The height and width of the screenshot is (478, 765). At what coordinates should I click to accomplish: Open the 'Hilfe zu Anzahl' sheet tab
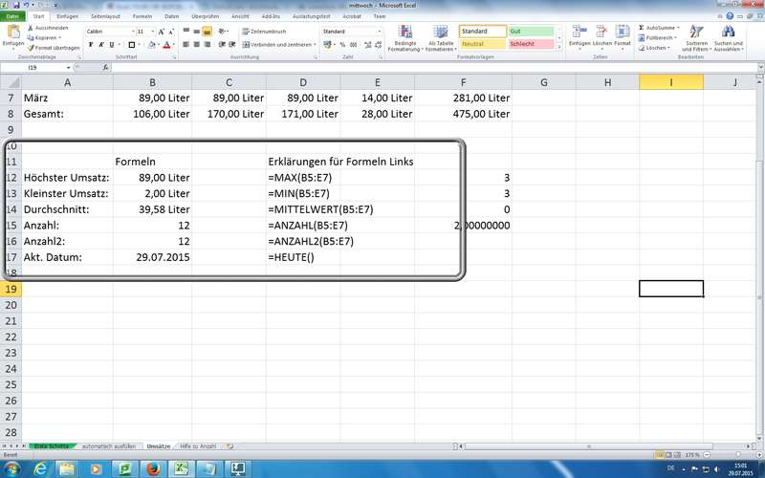(x=198, y=446)
